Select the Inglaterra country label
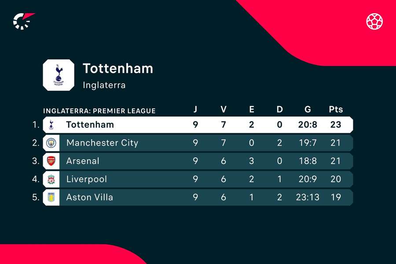This screenshot has height=264, width=396. click(x=104, y=85)
